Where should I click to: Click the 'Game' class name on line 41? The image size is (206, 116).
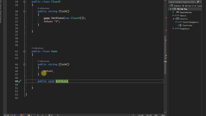click(x=54, y=51)
